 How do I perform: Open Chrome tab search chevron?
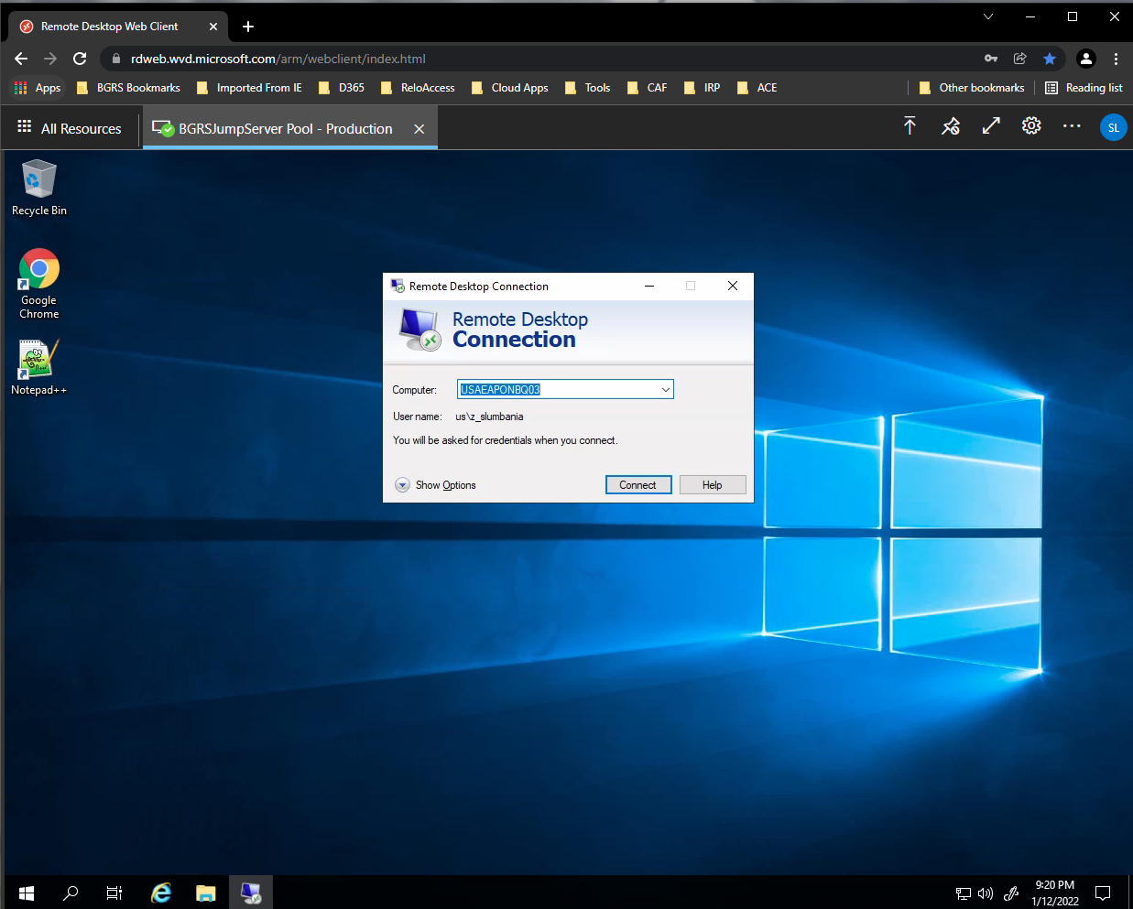pyautogui.click(x=988, y=16)
